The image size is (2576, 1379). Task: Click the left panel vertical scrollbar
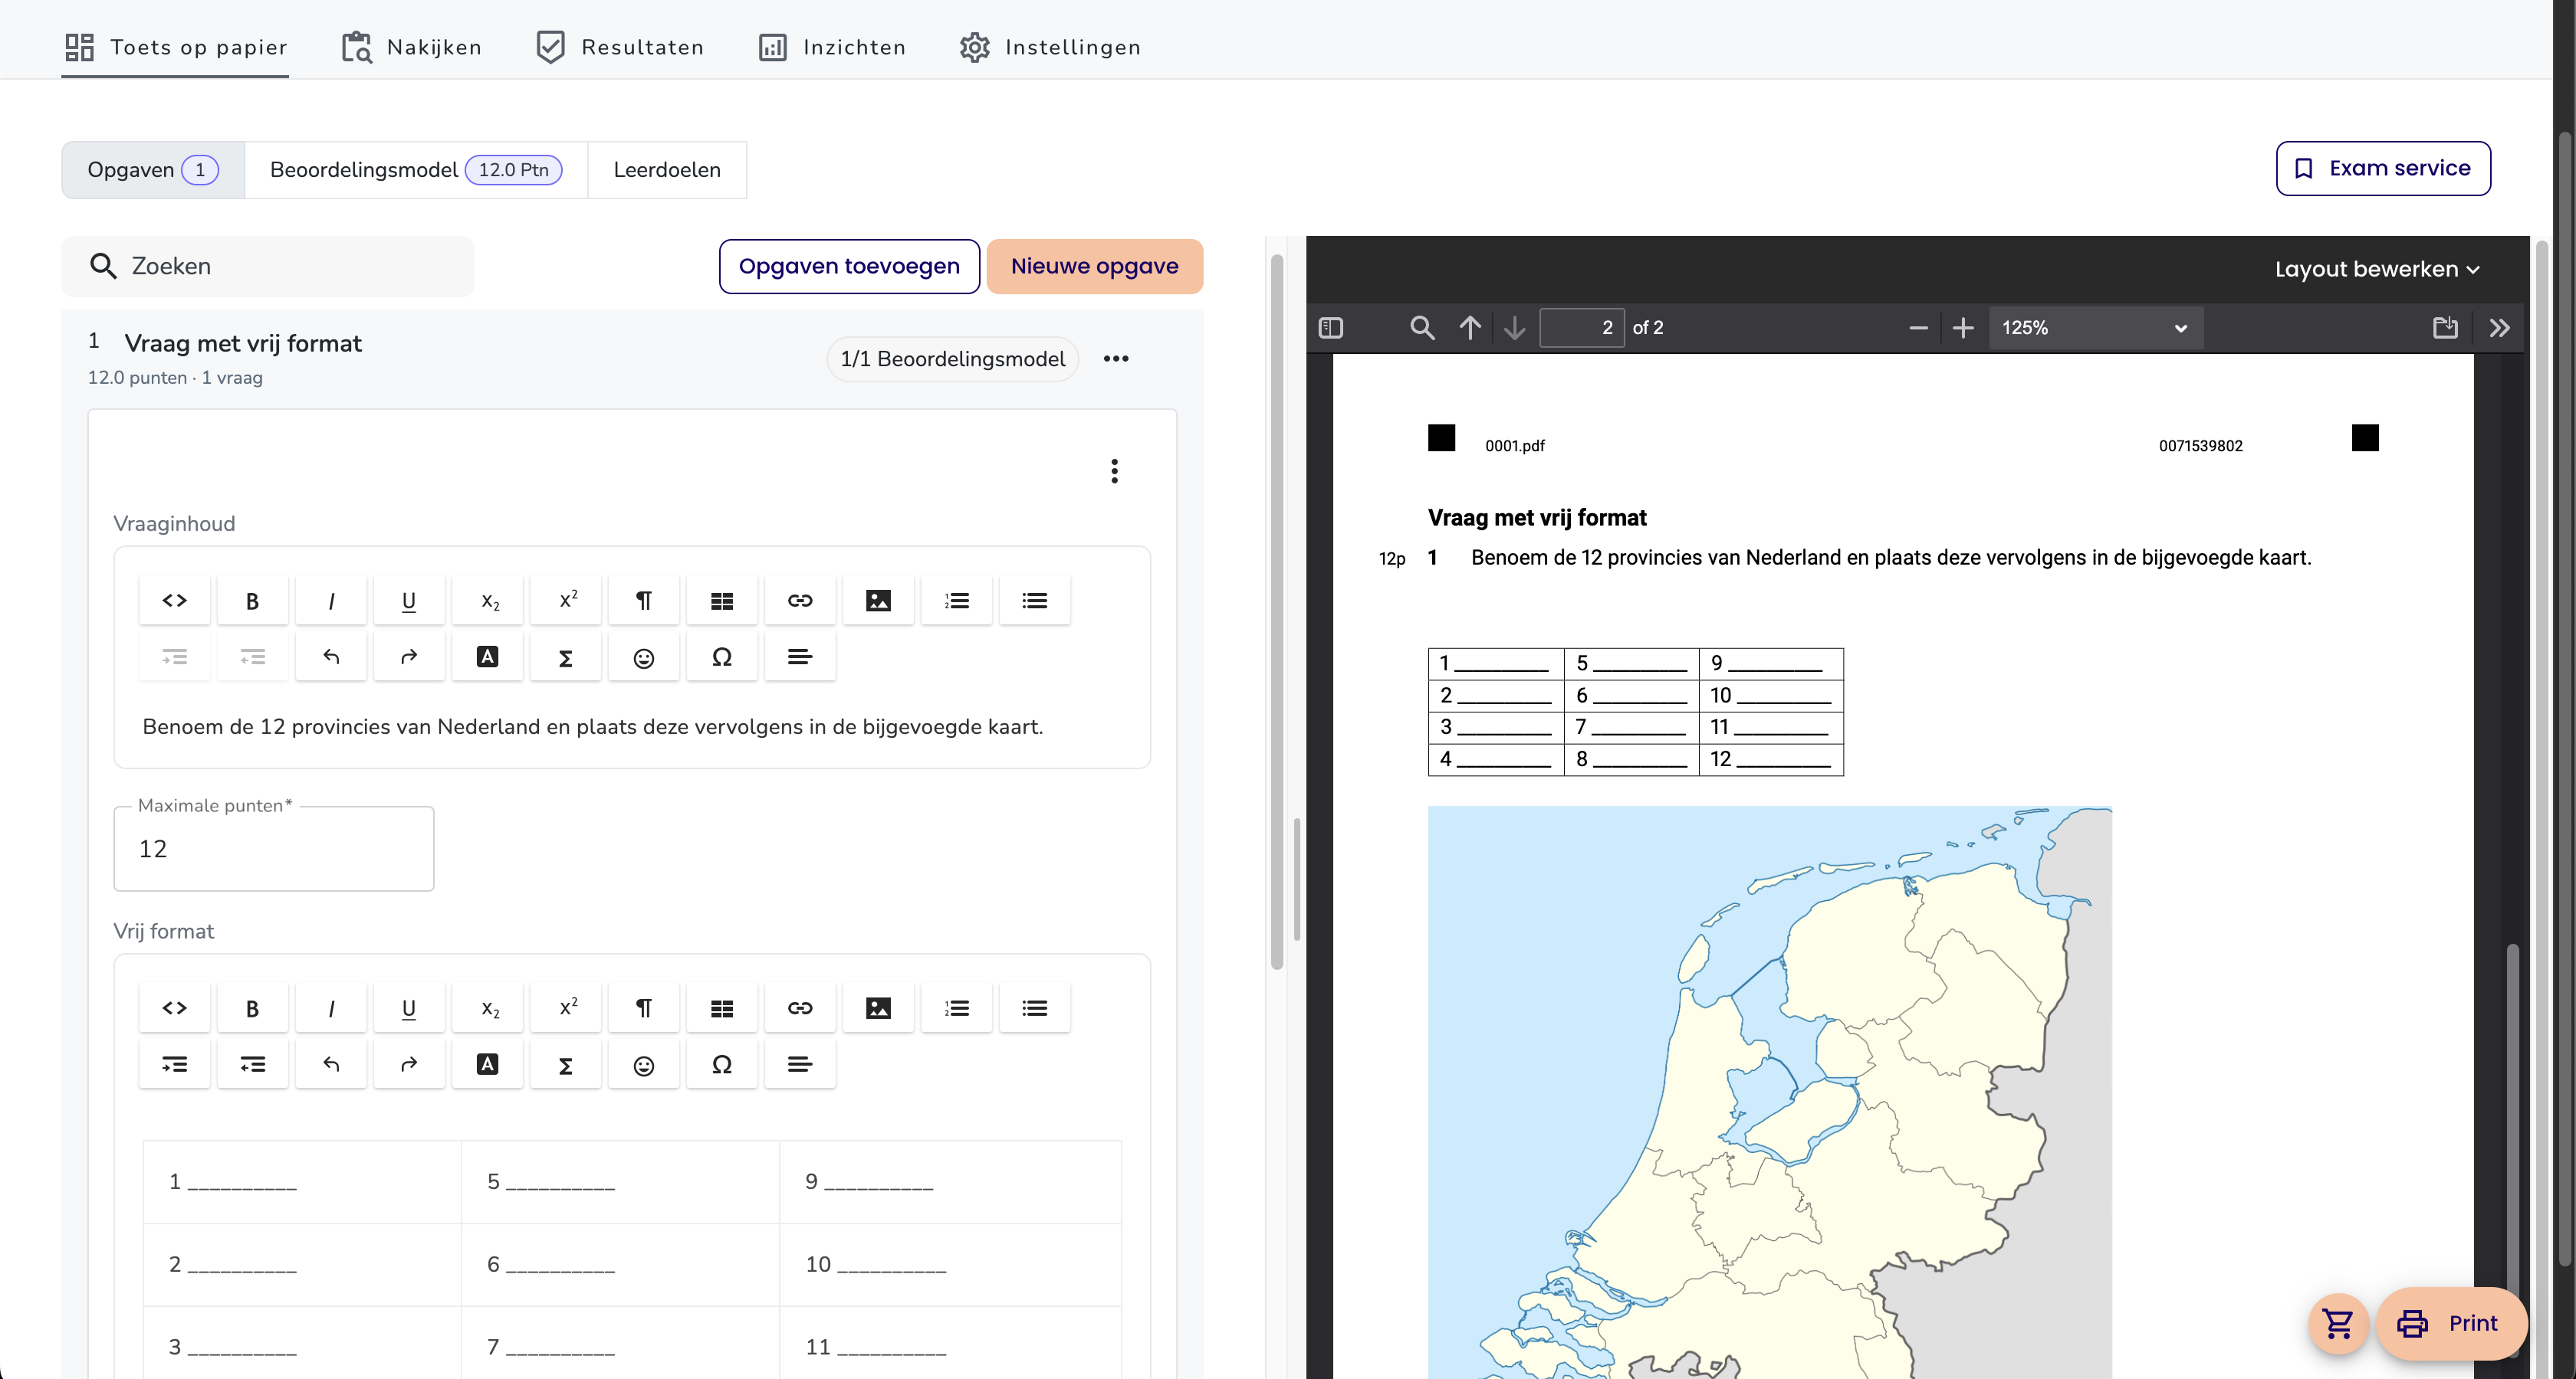[x=1276, y=611]
